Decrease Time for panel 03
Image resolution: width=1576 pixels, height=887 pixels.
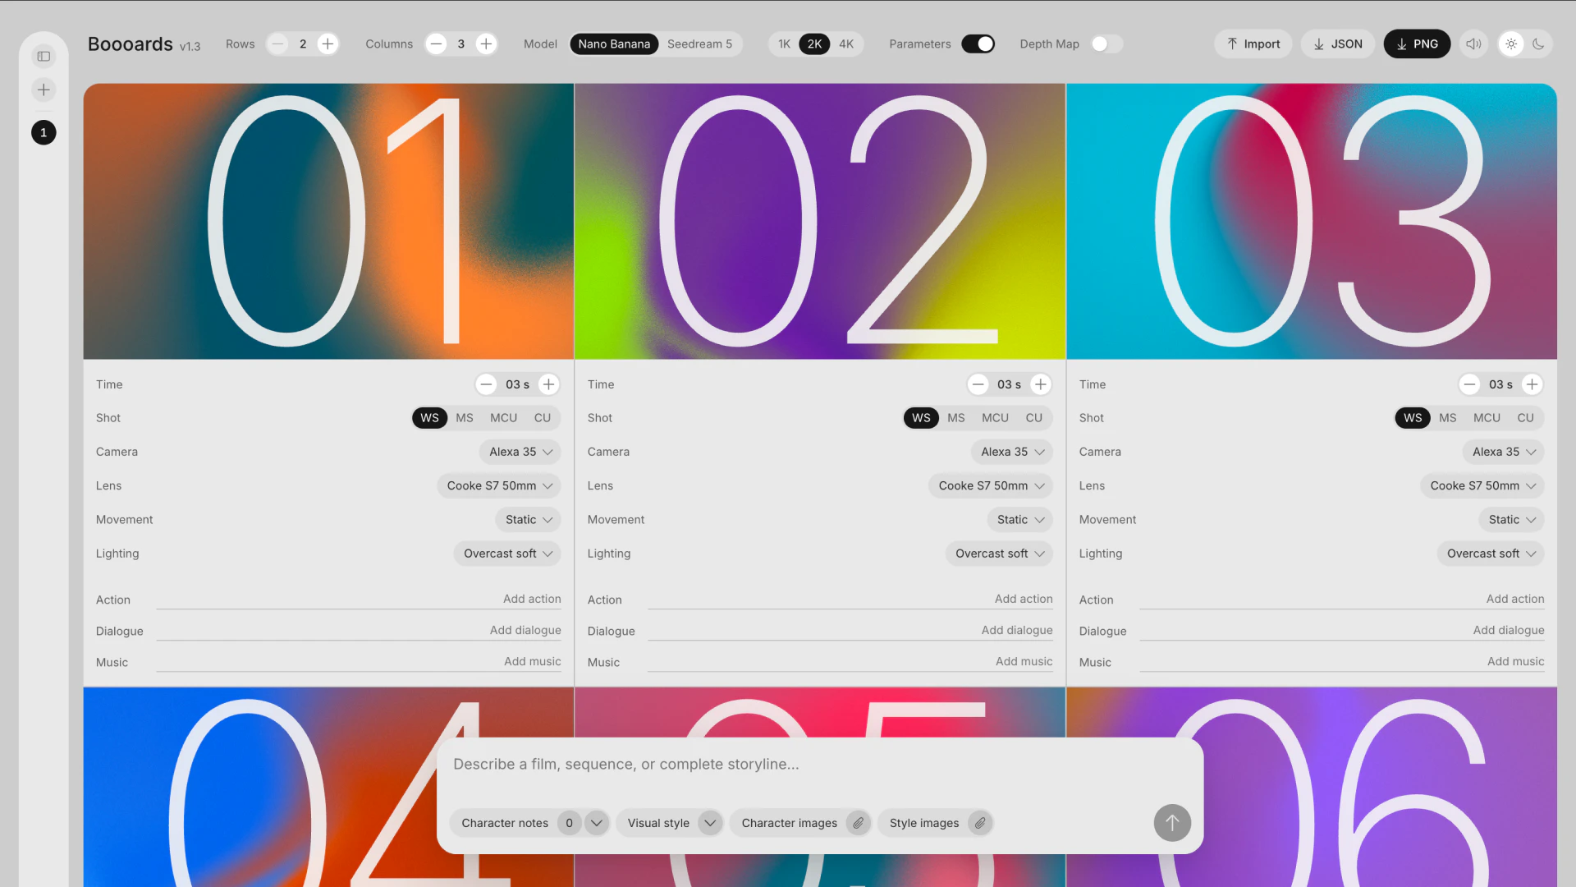(x=1469, y=384)
